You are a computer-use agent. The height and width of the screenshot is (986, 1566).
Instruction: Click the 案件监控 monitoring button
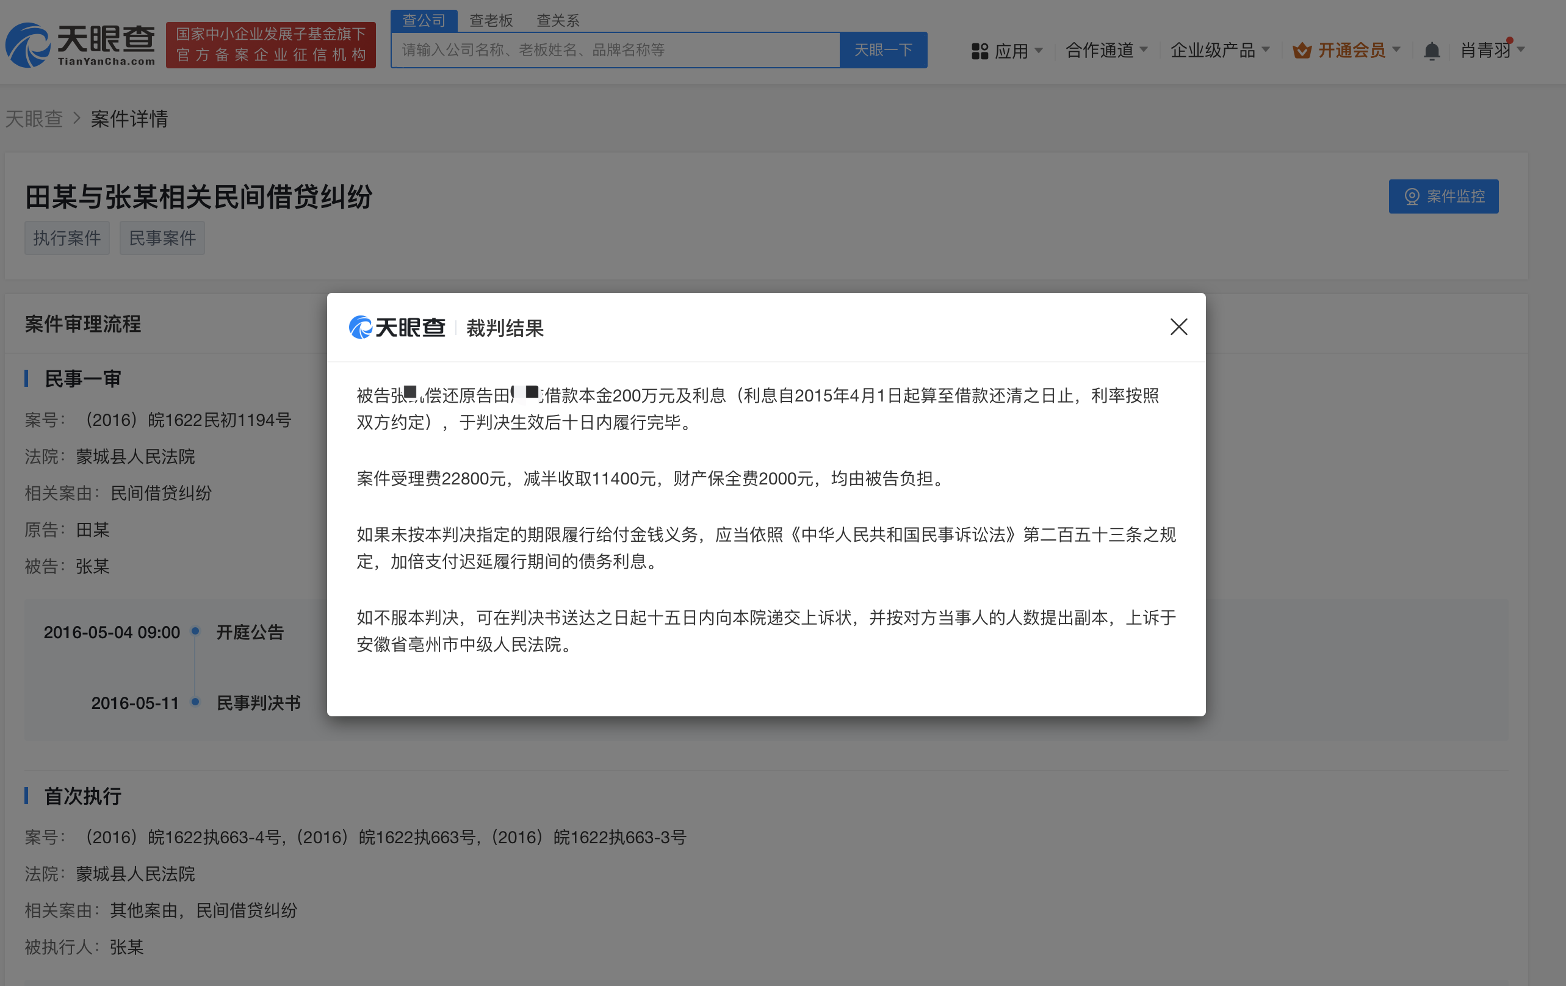tap(1443, 196)
